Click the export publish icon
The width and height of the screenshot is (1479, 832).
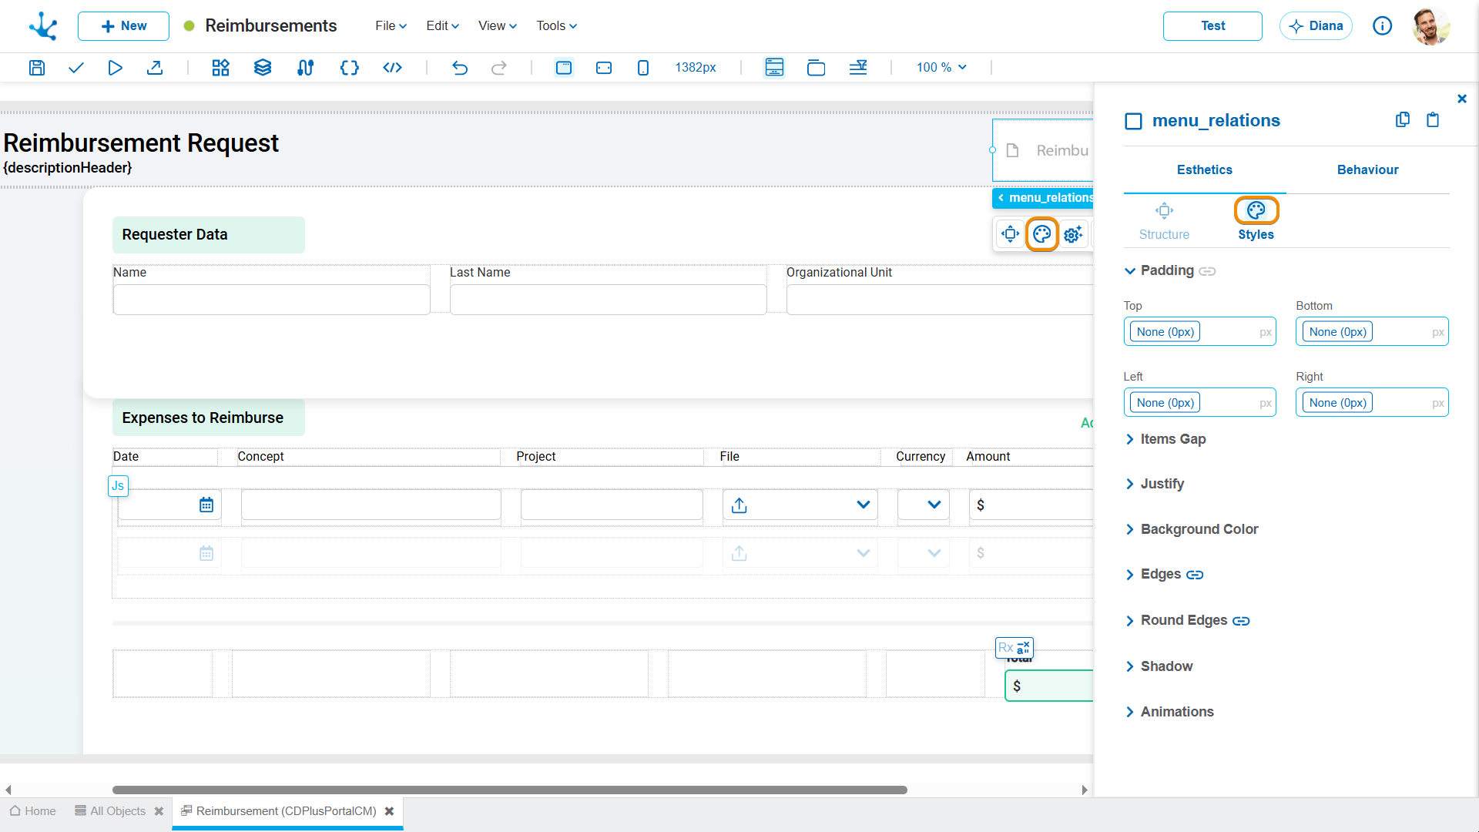pos(155,68)
